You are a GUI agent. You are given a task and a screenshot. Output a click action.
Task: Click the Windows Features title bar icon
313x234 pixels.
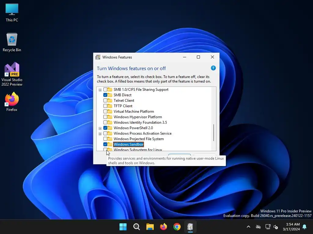[x=98, y=57]
